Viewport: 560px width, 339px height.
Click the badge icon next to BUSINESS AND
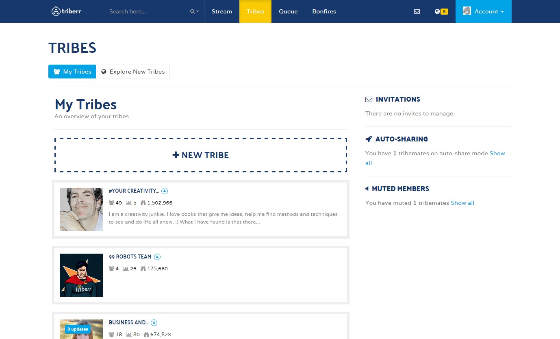[154, 323]
